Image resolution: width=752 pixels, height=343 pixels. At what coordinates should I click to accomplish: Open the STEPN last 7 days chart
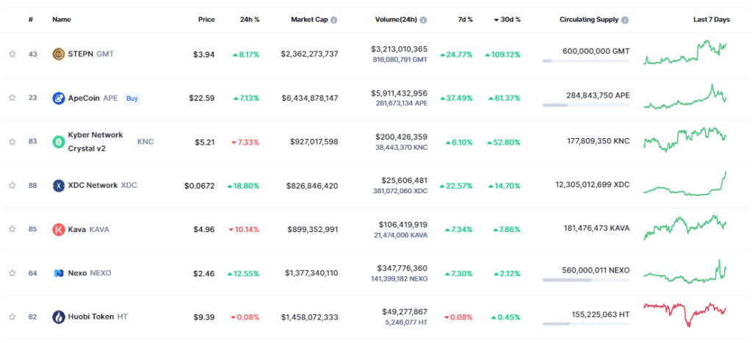point(686,54)
